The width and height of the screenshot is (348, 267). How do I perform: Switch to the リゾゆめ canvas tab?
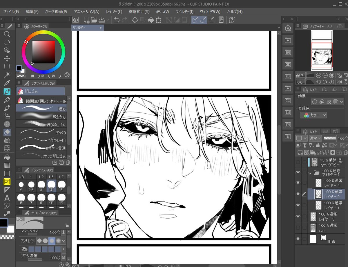pyautogui.click(x=87, y=28)
